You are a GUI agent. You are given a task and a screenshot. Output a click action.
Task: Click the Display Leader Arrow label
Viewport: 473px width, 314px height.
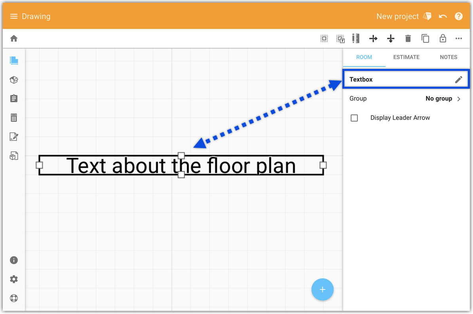[x=400, y=118]
